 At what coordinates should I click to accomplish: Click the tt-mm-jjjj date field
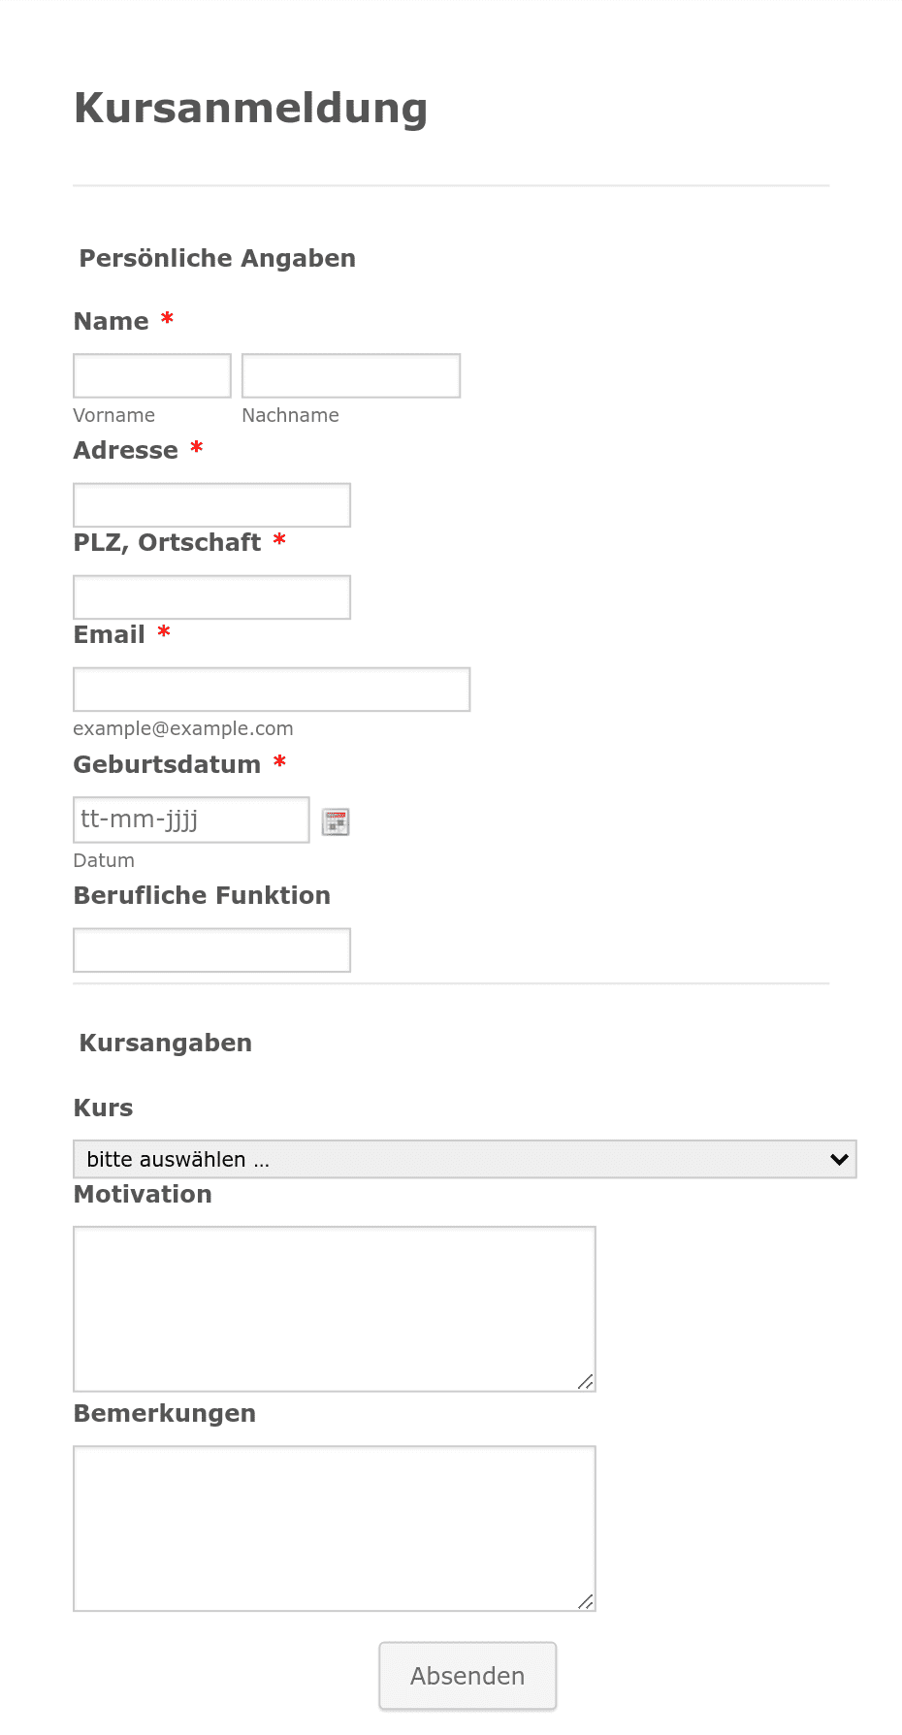tap(191, 819)
